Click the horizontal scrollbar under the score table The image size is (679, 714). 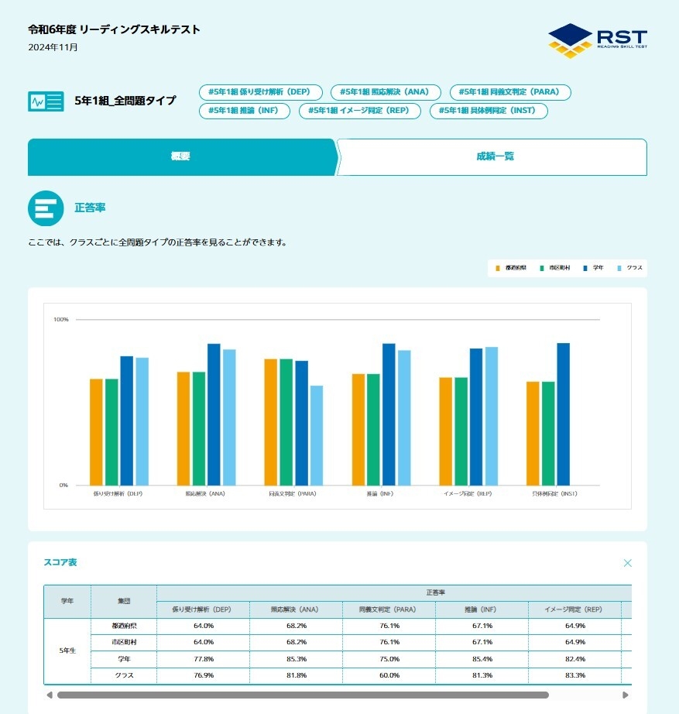(x=302, y=695)
